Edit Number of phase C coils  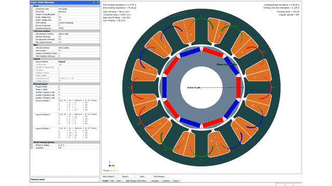78,98
